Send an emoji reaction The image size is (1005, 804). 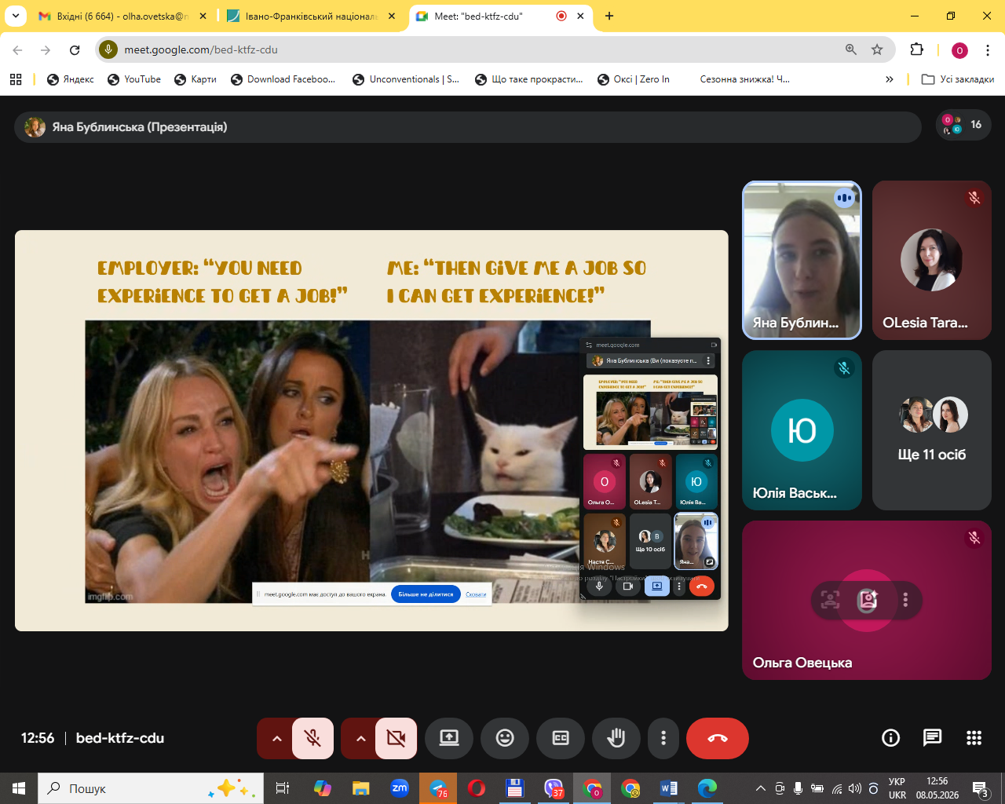[505, 738]
